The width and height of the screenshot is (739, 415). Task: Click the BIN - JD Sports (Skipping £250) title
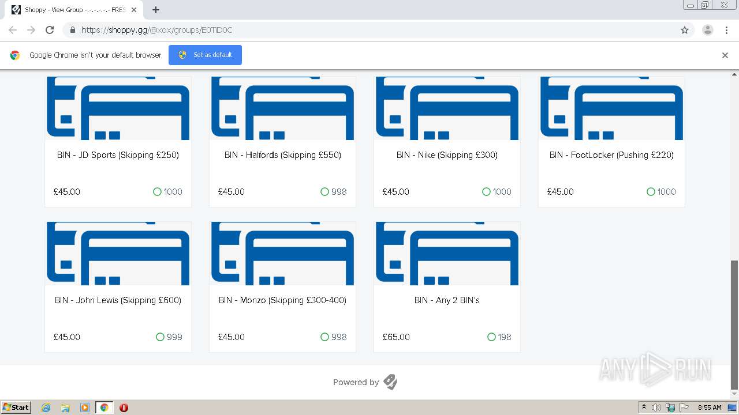[118, 155]
